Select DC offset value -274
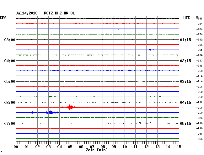 pos(199,34)
